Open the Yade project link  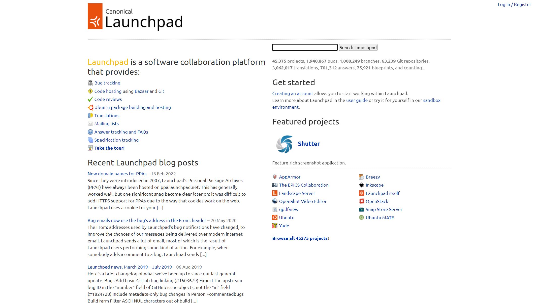click(284, 226)
